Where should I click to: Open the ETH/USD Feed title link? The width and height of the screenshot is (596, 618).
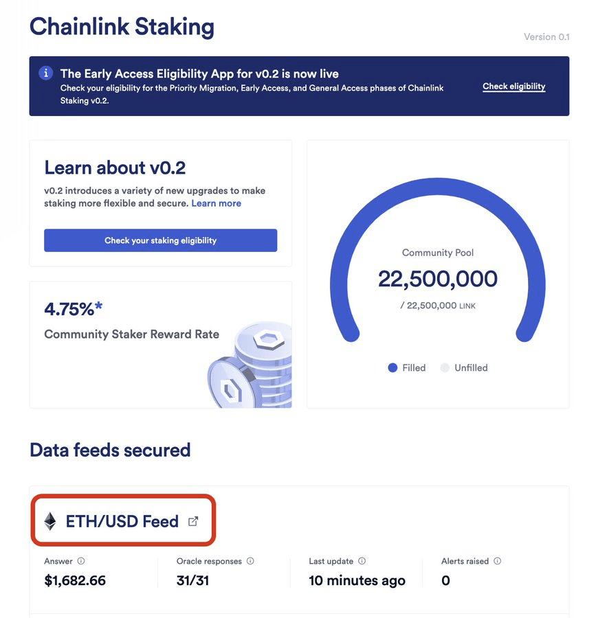click(x=122, y=521)
